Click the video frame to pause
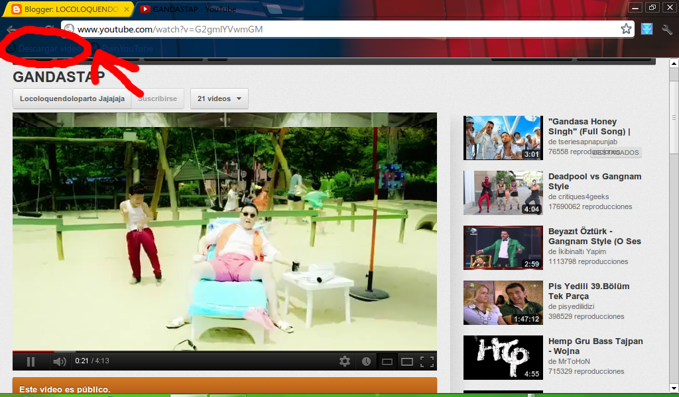The height and width of the screenshot is (397, 679). pyautogui.click(x=224, y=232)
